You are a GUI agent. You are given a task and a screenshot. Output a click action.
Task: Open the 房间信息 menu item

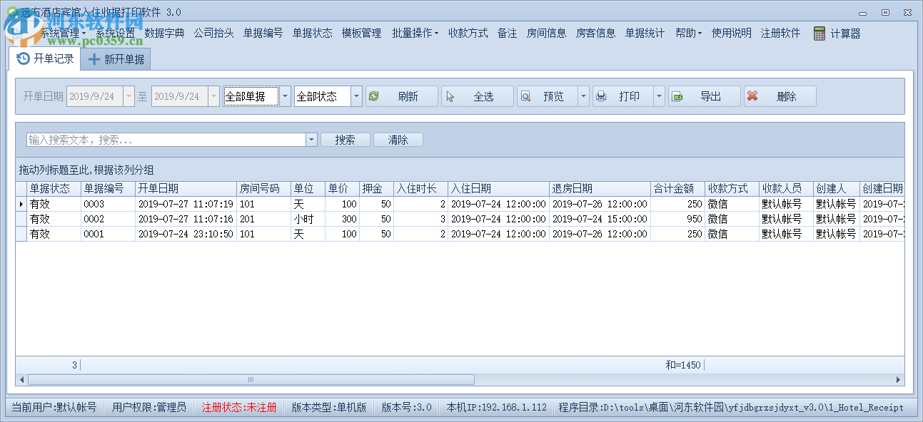[x=546, y=33]
